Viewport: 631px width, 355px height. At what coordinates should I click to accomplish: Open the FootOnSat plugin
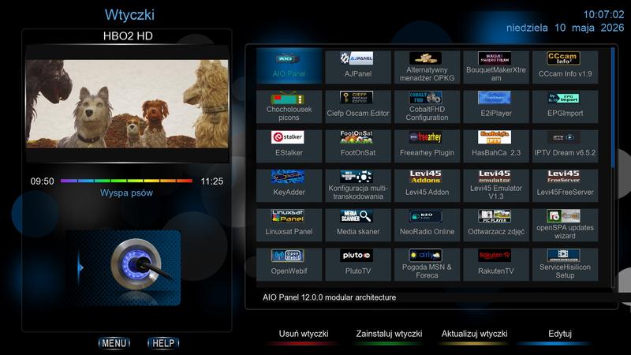[x=358, y=146]
